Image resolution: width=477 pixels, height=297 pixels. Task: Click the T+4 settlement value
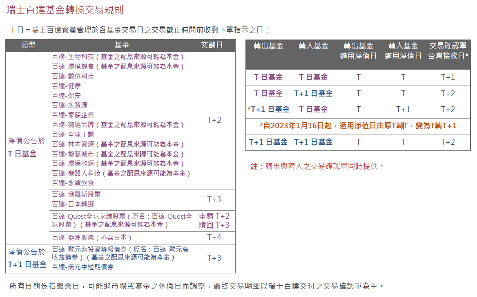click(x=214, y=237)
